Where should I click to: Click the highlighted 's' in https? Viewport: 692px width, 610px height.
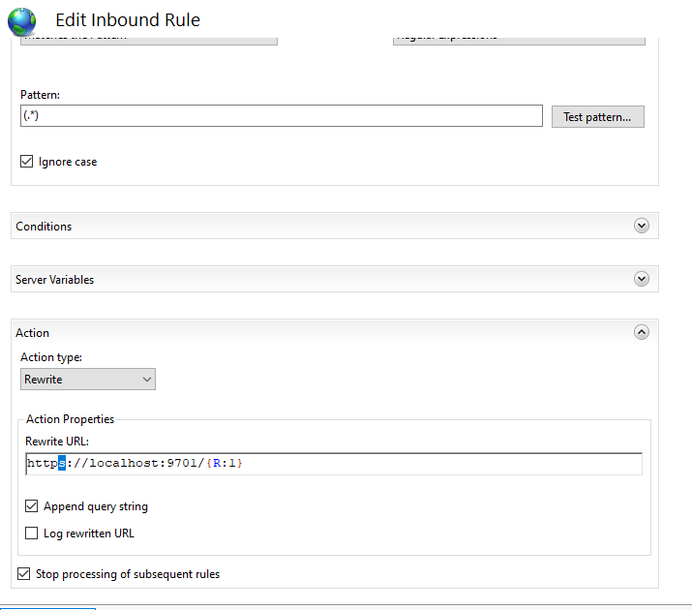pos(62,465)
